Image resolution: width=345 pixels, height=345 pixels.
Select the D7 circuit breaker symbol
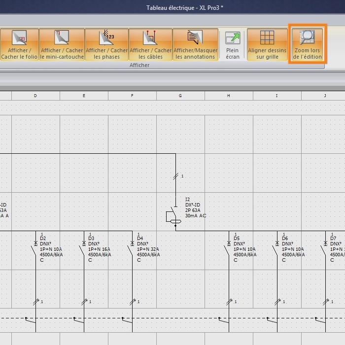pyautogui.click(x=324, y=248)
